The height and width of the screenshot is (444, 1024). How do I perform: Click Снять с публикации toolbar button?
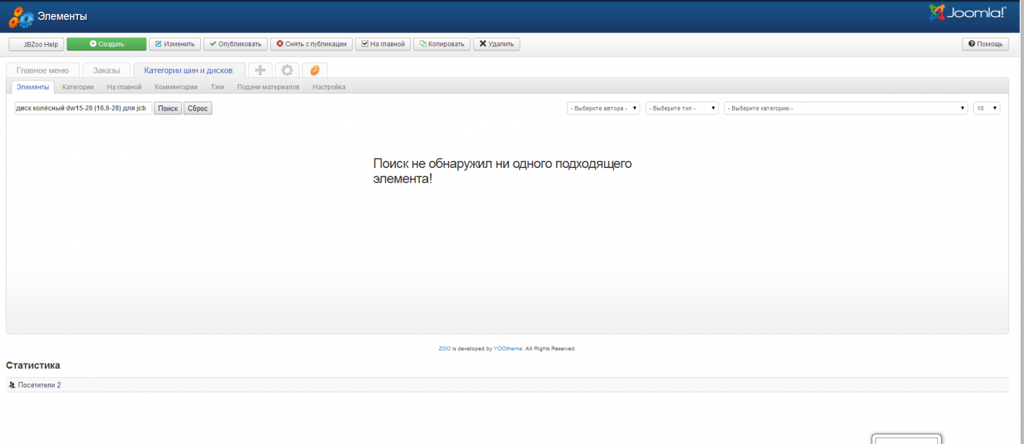point(311,44)
